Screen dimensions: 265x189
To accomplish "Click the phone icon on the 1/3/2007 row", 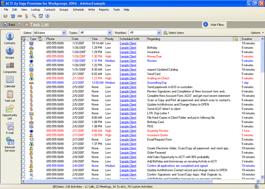I will (31, 44).
